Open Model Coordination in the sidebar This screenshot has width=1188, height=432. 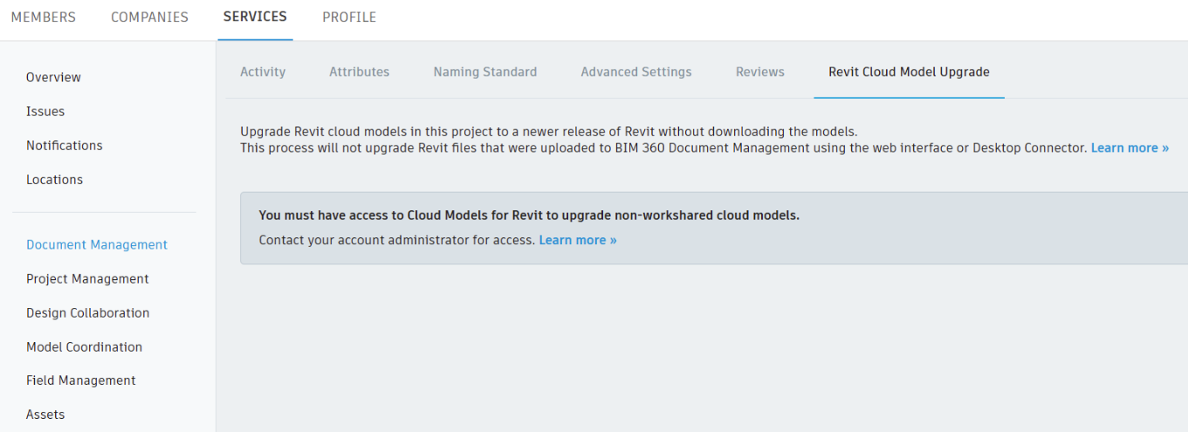[84, 347]
